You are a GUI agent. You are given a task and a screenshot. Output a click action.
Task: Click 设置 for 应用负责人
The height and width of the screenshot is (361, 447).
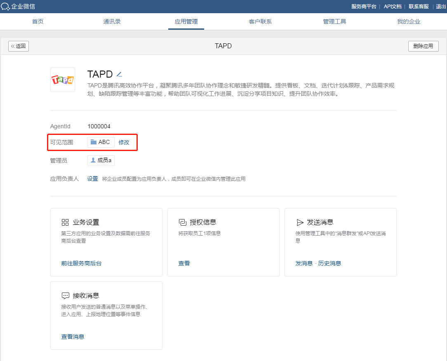(92, 179)
